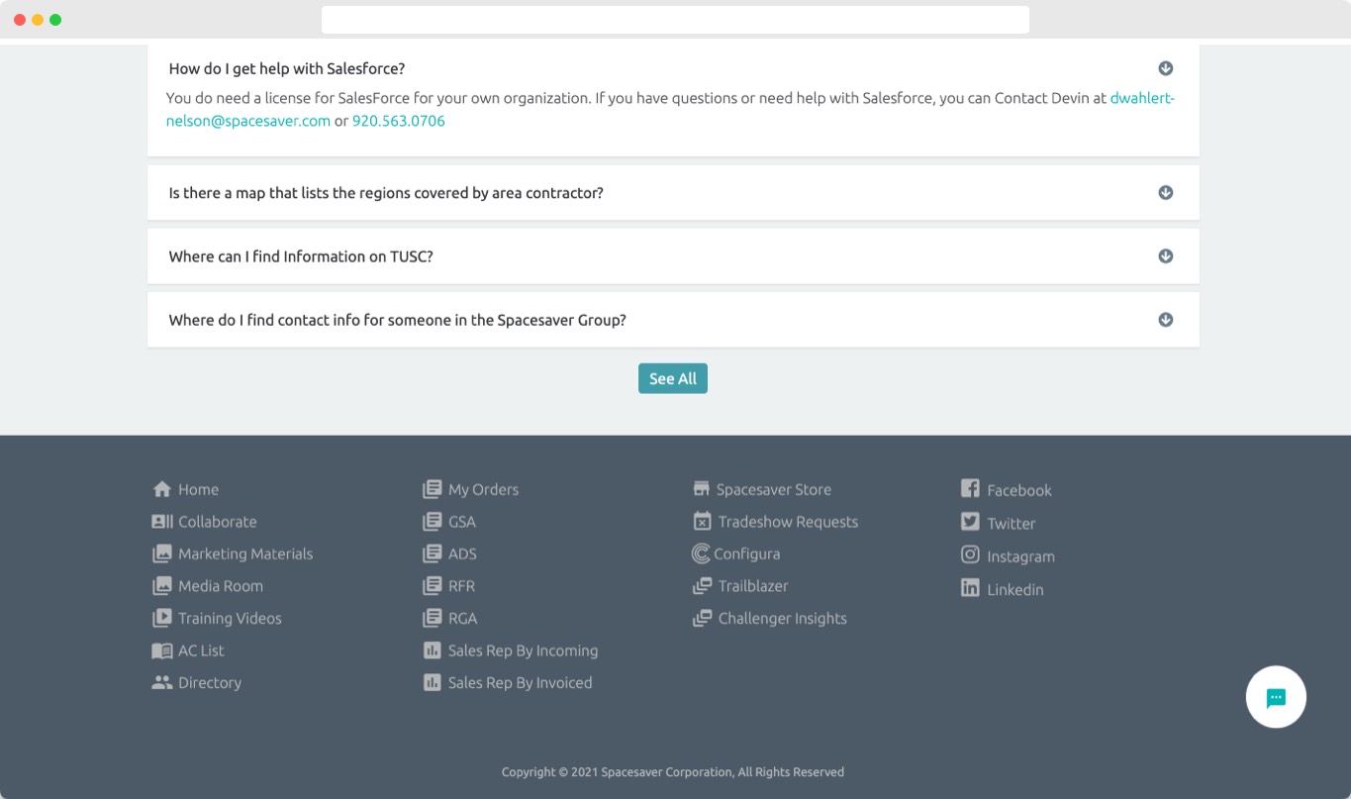Open Sales Rep By Incoming link text
Viewport: 1351px width, 799px height.
pyautogui.click(x=523, y=650)
